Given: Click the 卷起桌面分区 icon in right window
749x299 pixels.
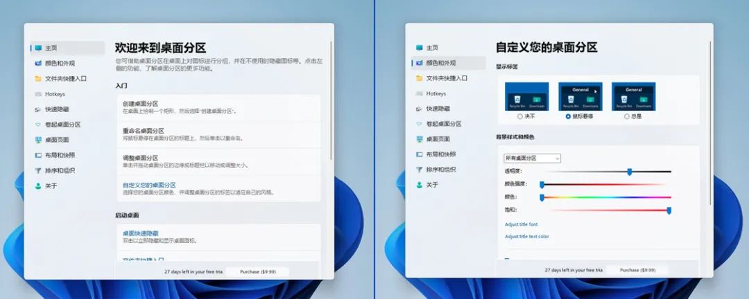Looking at the screenshot, I should click(x=419, y=123).
